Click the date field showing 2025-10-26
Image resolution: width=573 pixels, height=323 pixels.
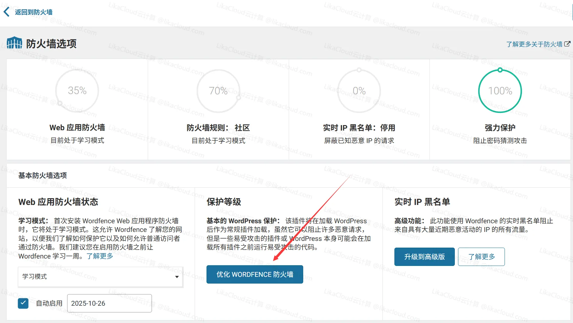tap(109, 303)
